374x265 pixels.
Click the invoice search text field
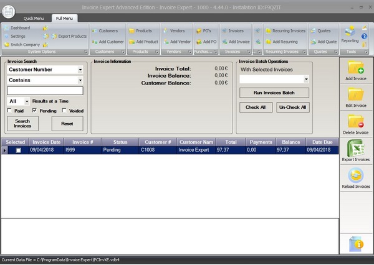click(45, 91)
